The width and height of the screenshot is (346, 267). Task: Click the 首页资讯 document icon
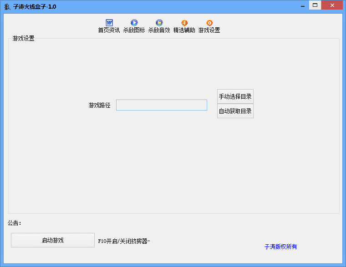click(x=109, y=23)
